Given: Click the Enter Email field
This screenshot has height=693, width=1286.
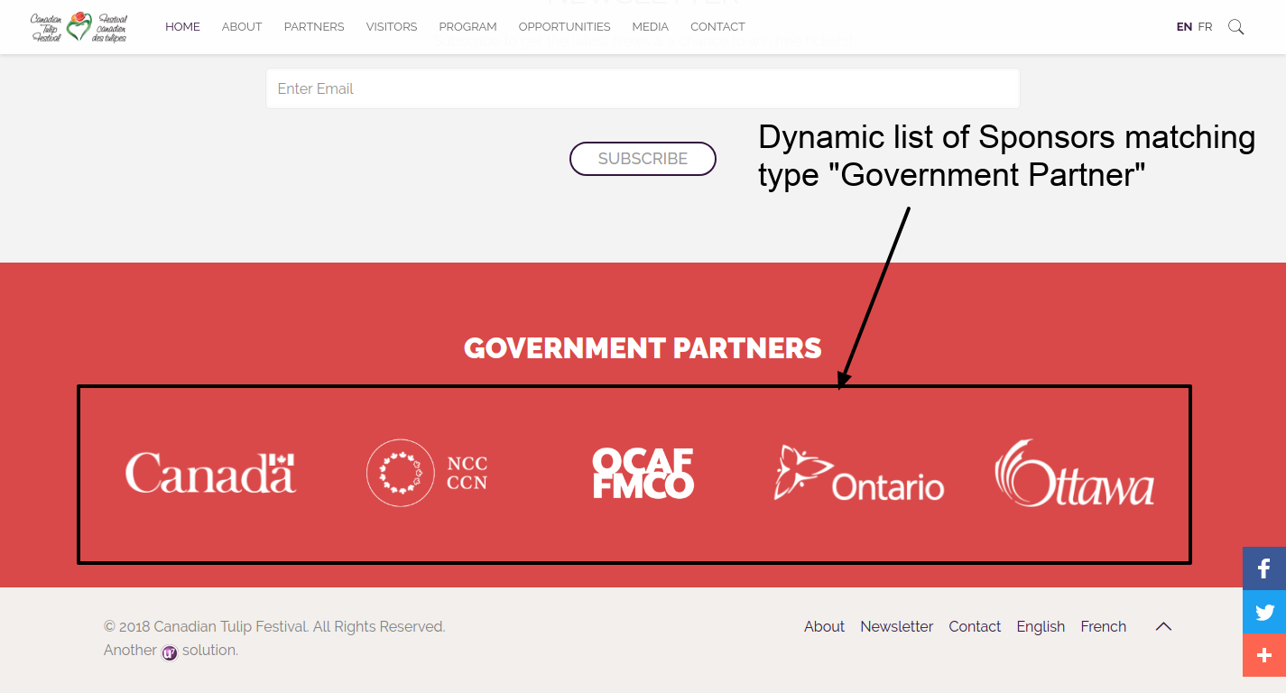Looking at the screenshot, I should click(643, 88).
